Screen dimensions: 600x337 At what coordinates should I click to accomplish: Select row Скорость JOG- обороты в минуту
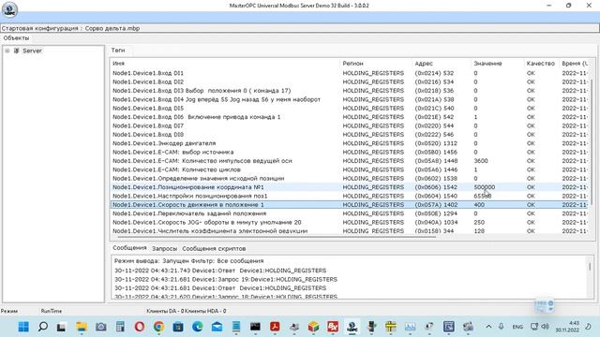(350, 223)
